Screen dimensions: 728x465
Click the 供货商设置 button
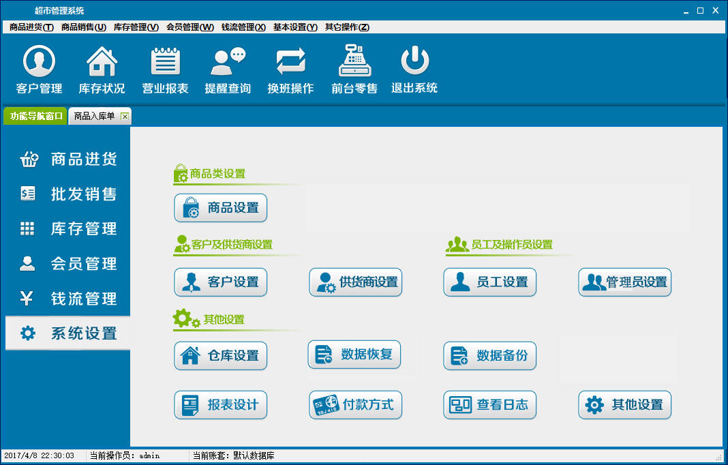tap(356, 282)
